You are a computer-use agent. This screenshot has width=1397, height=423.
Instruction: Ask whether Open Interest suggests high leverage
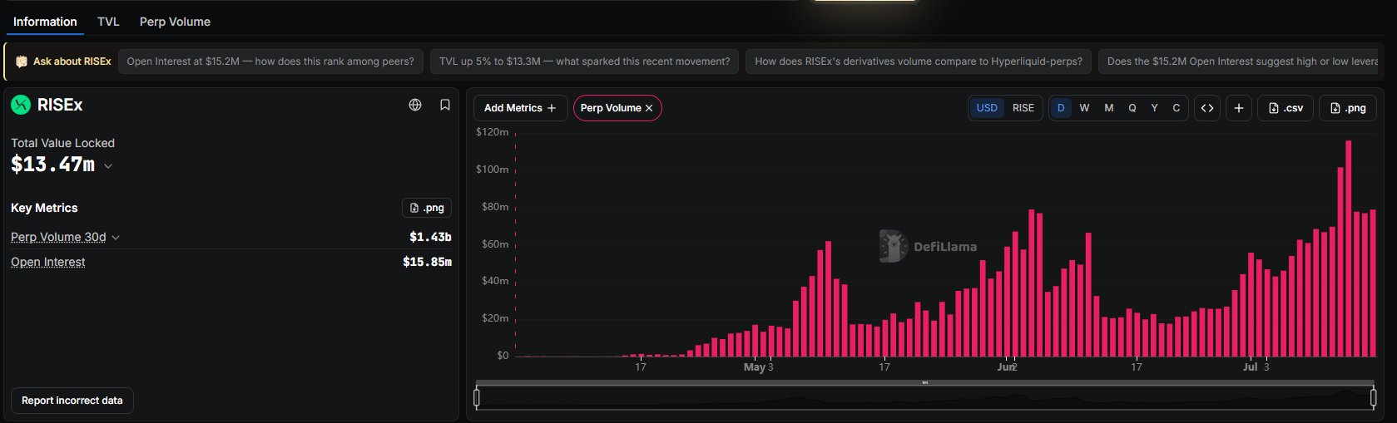(x=1240, y=61)
